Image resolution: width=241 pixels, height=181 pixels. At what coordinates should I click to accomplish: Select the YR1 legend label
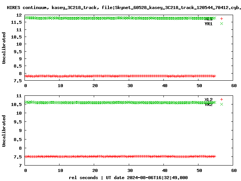tap(208, 24)
